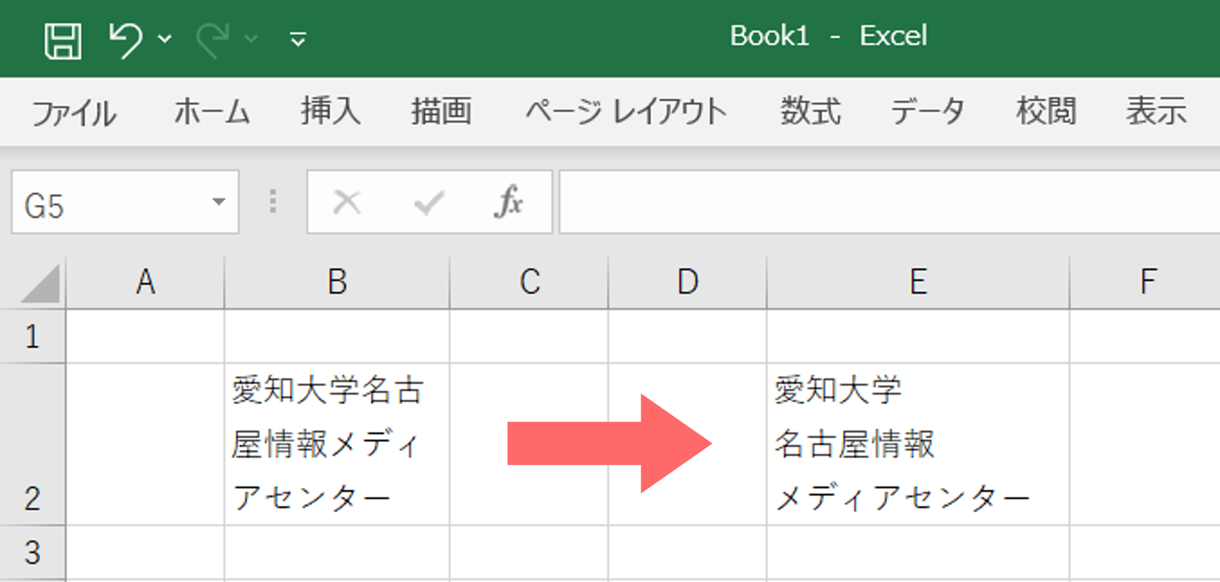Open the ファイル tab
Image resolution: width=1220 pixels, height=582 pixels.
(x=74, y=113)
